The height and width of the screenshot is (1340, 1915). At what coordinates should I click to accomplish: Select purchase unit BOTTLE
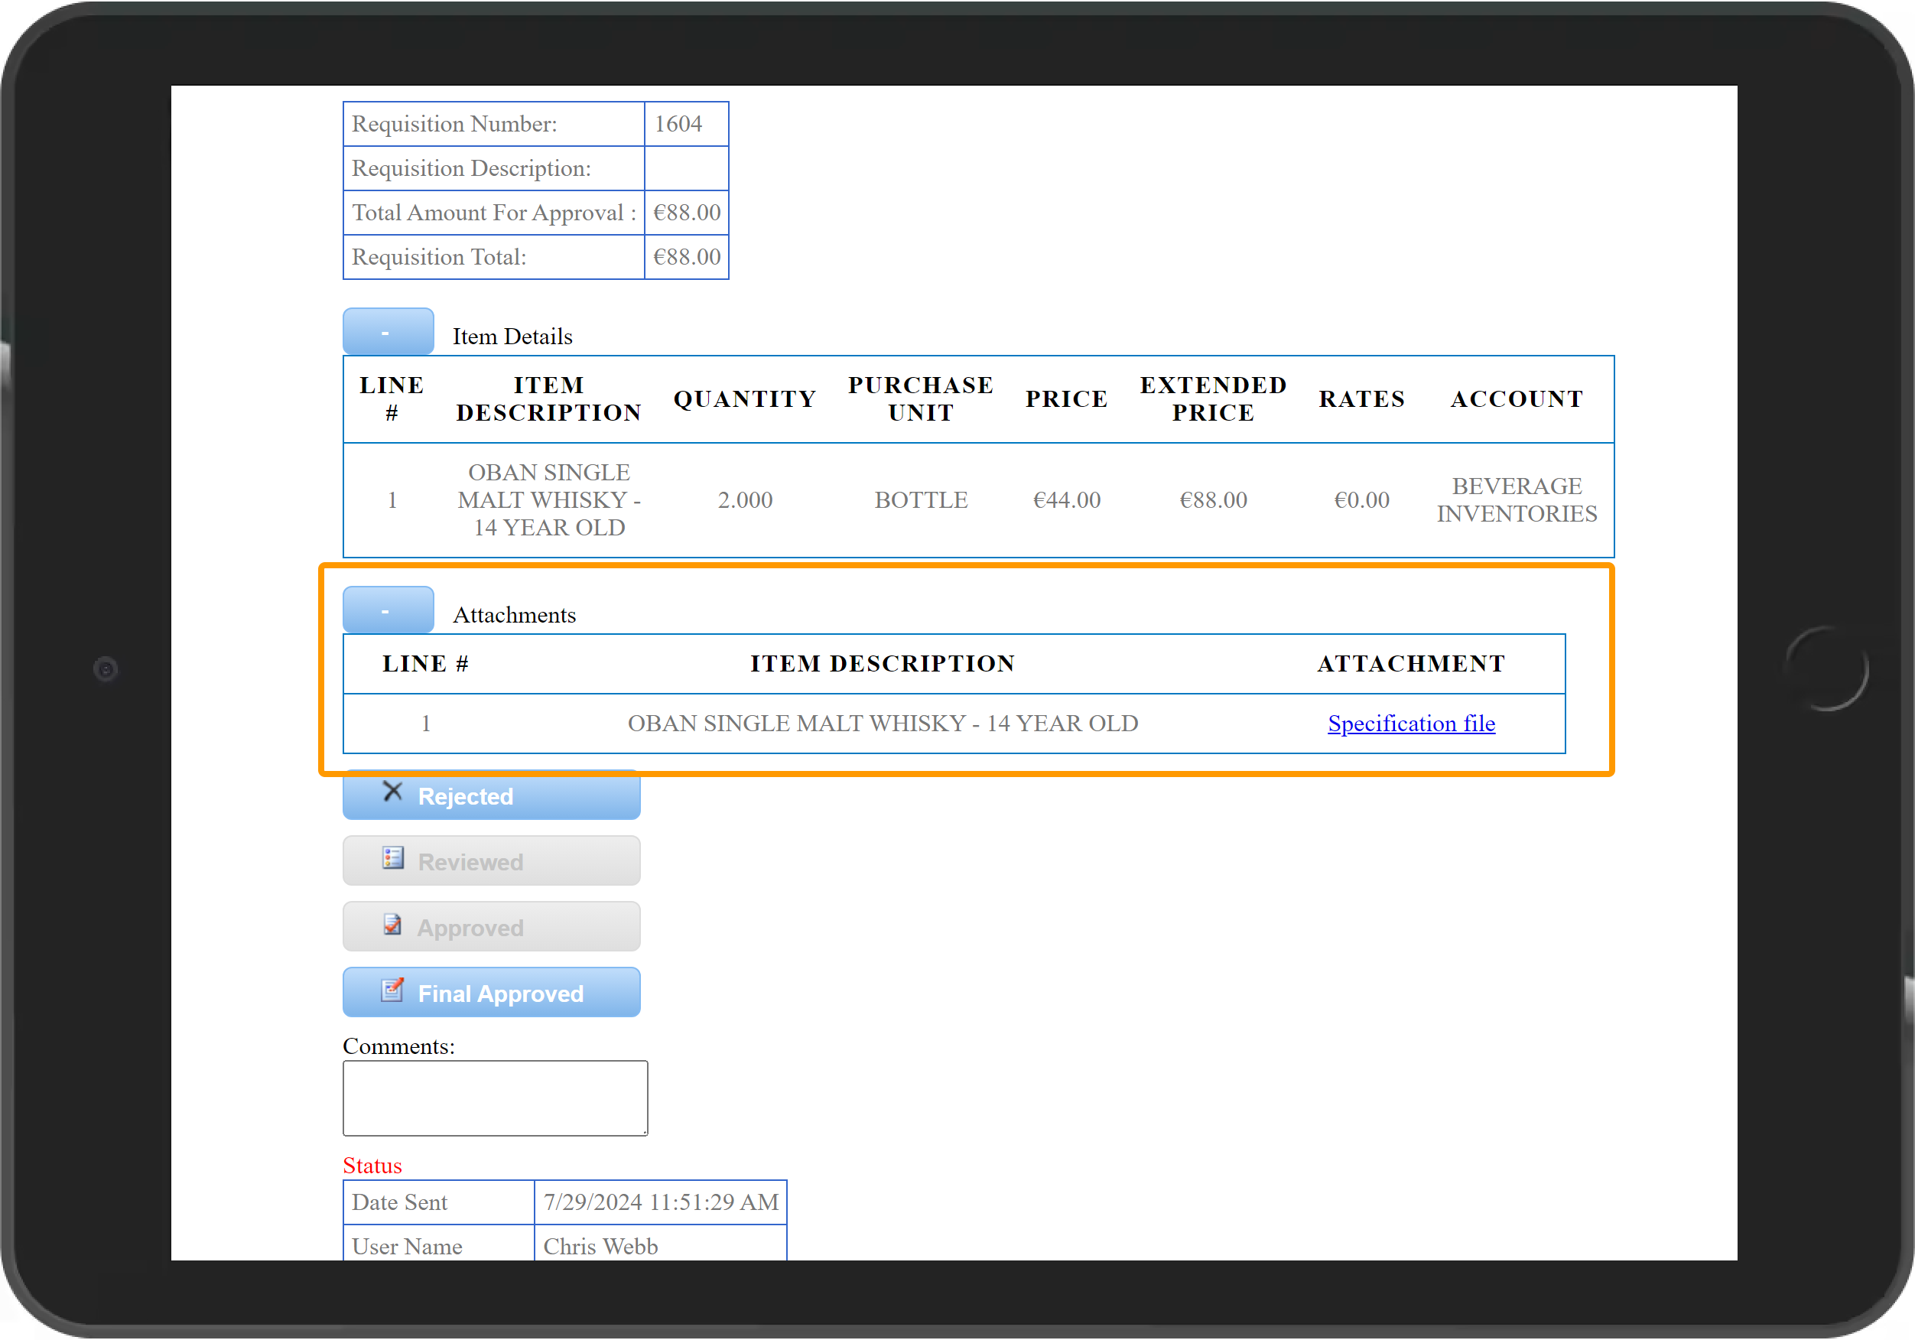(x=922, y=501)
